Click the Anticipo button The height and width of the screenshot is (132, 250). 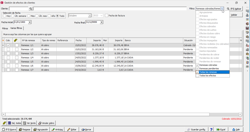57,129
